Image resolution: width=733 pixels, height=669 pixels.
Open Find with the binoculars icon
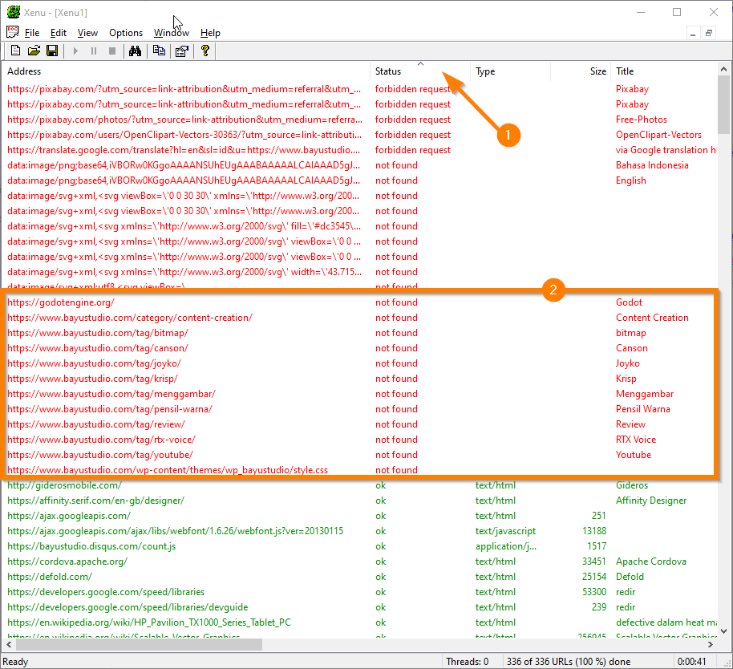click(135, 51)
